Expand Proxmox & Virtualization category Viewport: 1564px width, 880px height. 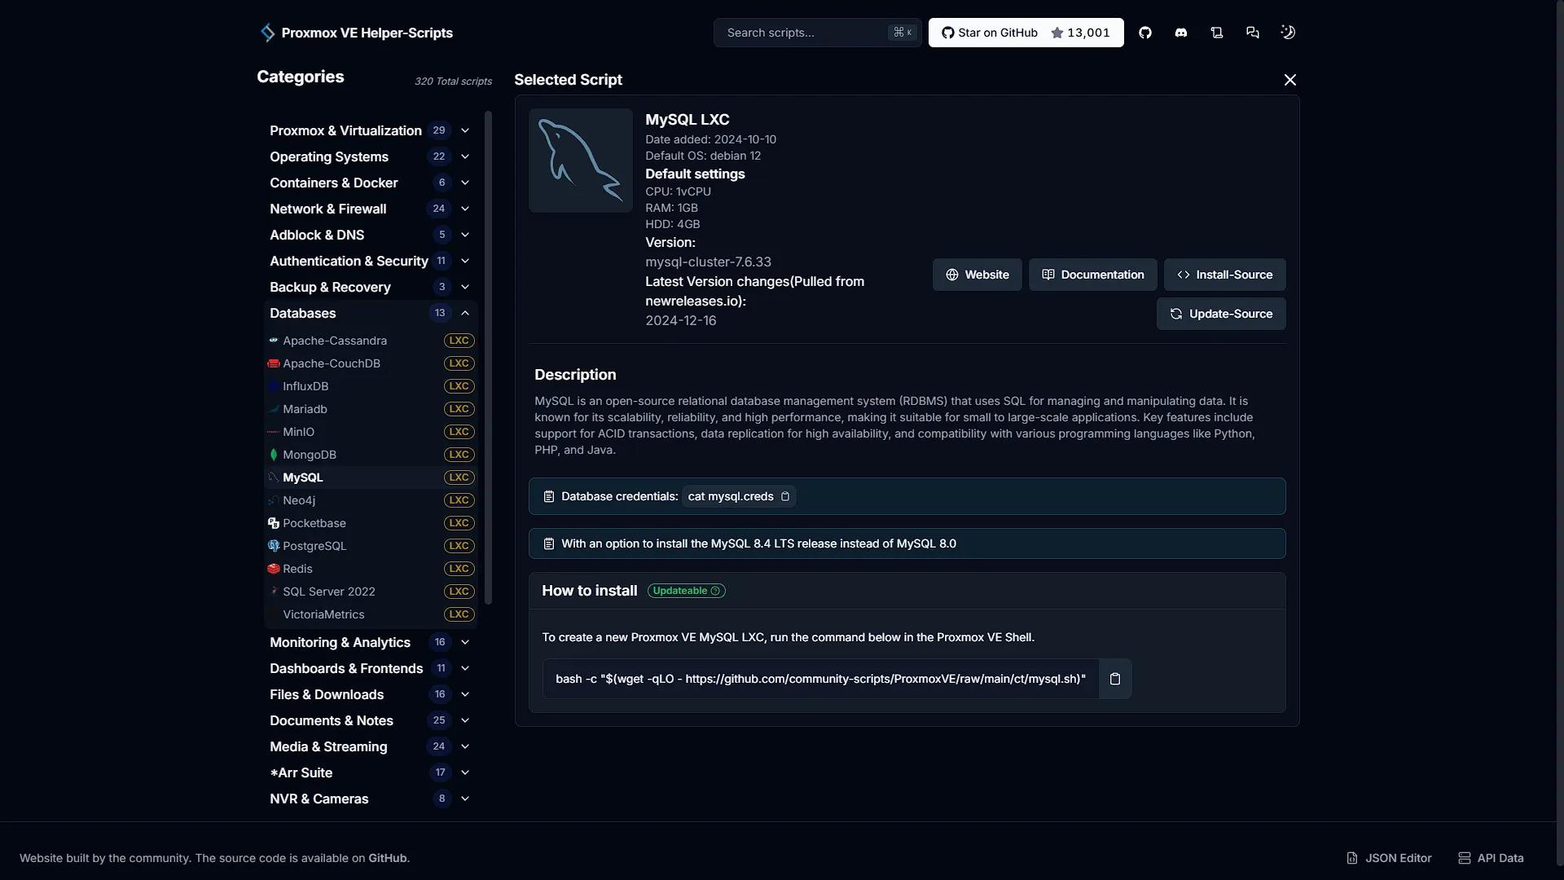point(371,130)
